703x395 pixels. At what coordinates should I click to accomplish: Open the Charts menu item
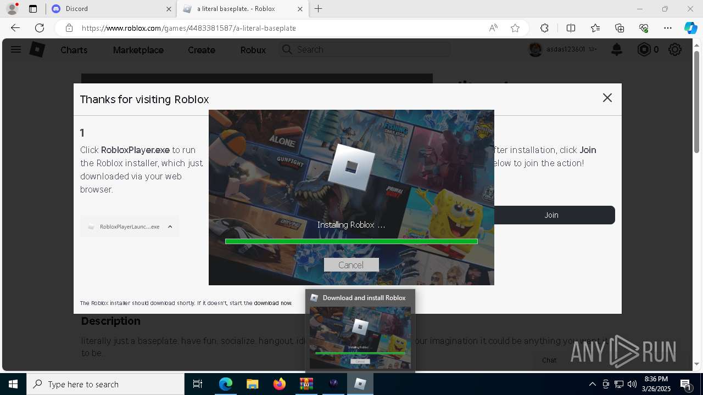click(74, 50)
